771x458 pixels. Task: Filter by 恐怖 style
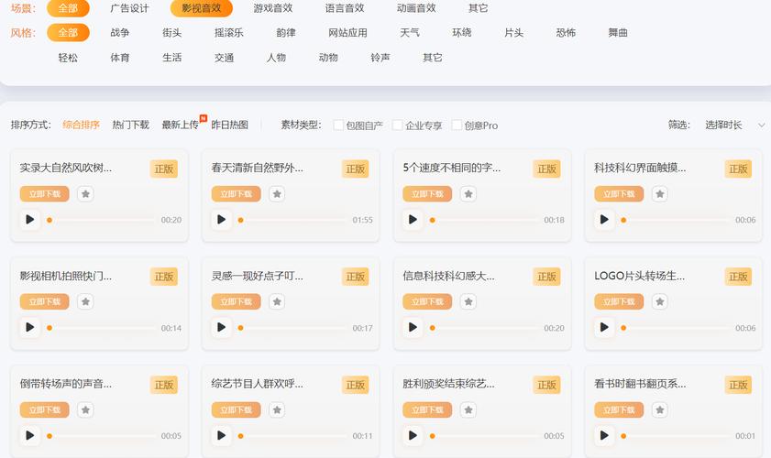(566, 33)
